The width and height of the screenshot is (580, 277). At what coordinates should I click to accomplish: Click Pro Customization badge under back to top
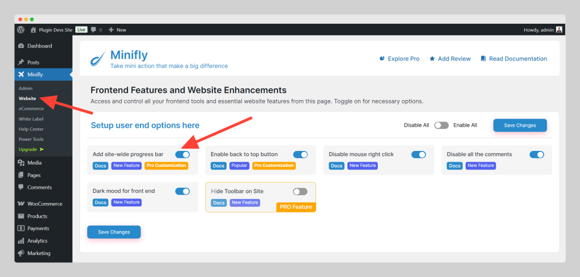274,166
